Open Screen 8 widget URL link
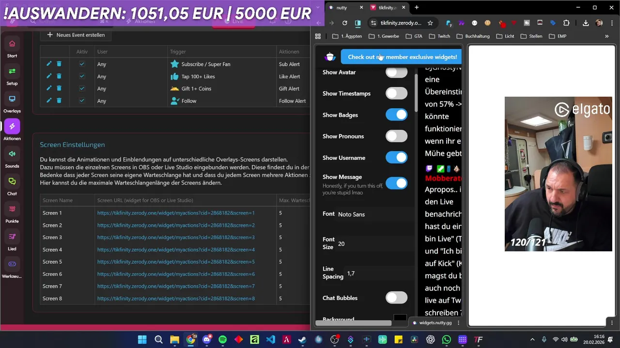This screenshot has height=348, width=620. pyautogui.click(x=176, y=298)
